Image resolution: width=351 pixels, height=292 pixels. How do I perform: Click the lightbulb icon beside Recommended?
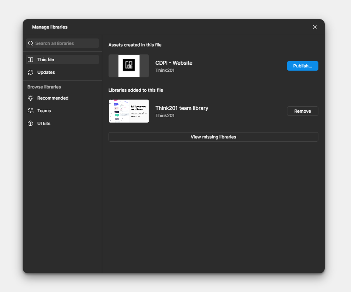[31, 98]
